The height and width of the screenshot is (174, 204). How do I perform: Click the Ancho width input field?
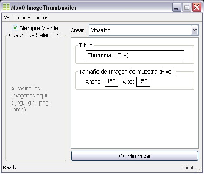(x=112, y=81)
